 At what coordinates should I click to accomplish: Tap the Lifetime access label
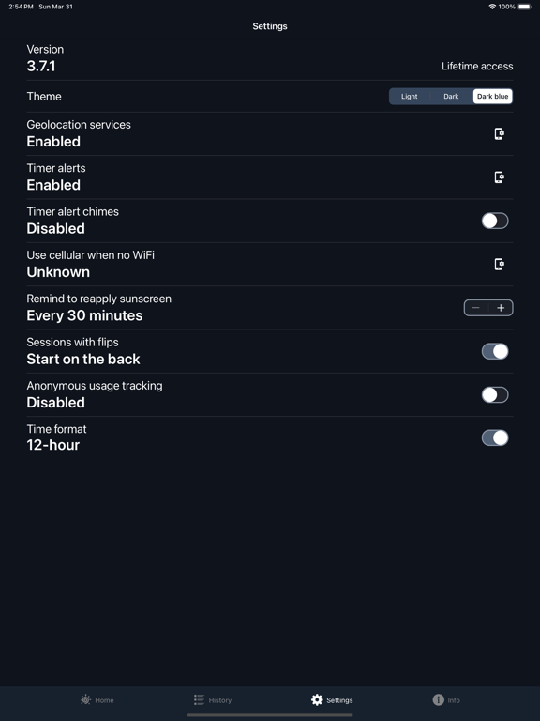coord(477,67)
